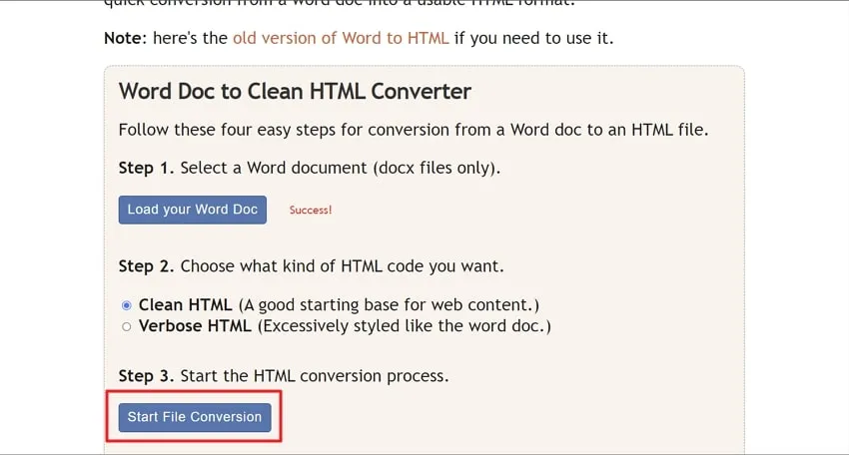The image size is (849, 455).
Task: Click the bold "Note:" label
Action: coord(125,39)
